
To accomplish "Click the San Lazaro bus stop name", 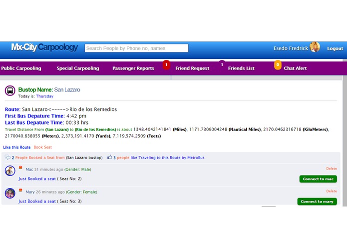I will point(67,89).
